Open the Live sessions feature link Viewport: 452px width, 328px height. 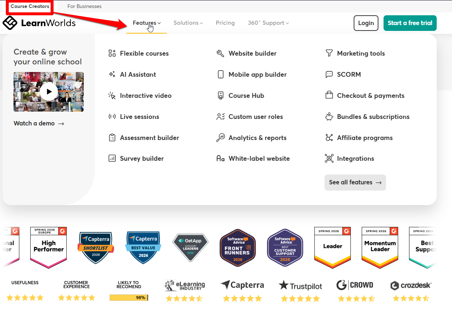(139, 117)
